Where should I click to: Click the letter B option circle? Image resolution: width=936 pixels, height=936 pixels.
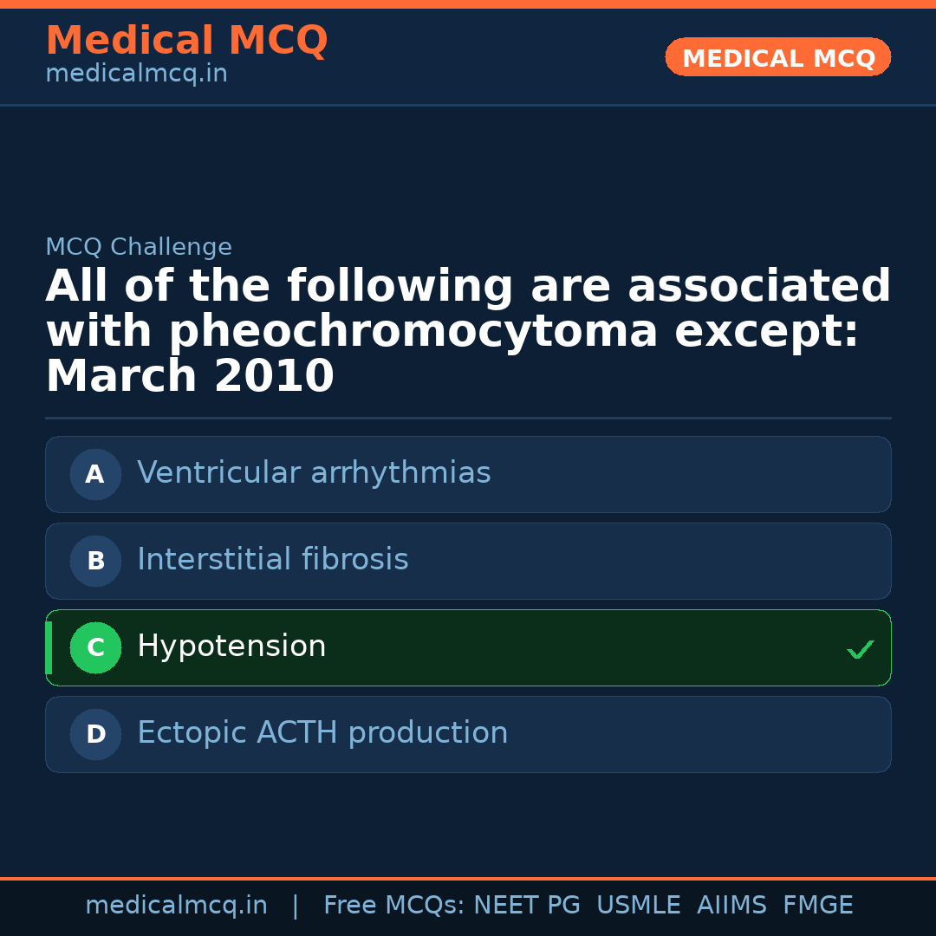95,561
